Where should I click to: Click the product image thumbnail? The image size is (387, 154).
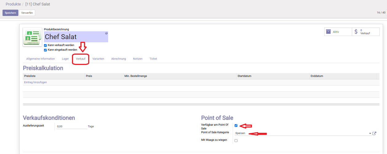click(32, 37)
